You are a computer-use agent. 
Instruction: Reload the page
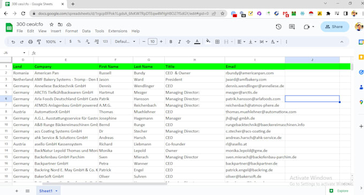23,13
